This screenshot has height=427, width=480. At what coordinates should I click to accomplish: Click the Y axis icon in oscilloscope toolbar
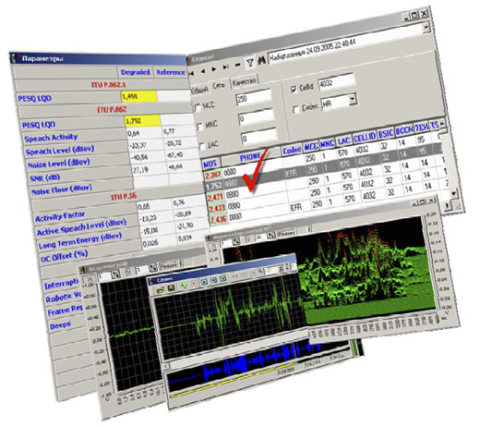tap(128, 272)
